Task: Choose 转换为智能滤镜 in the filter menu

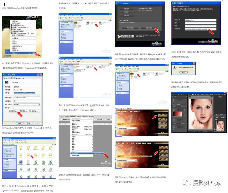Action: coord(82,121)
